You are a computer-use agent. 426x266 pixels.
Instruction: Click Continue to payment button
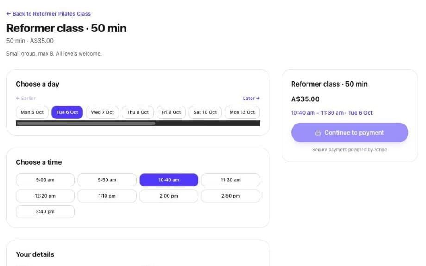(x=350, y=132)
